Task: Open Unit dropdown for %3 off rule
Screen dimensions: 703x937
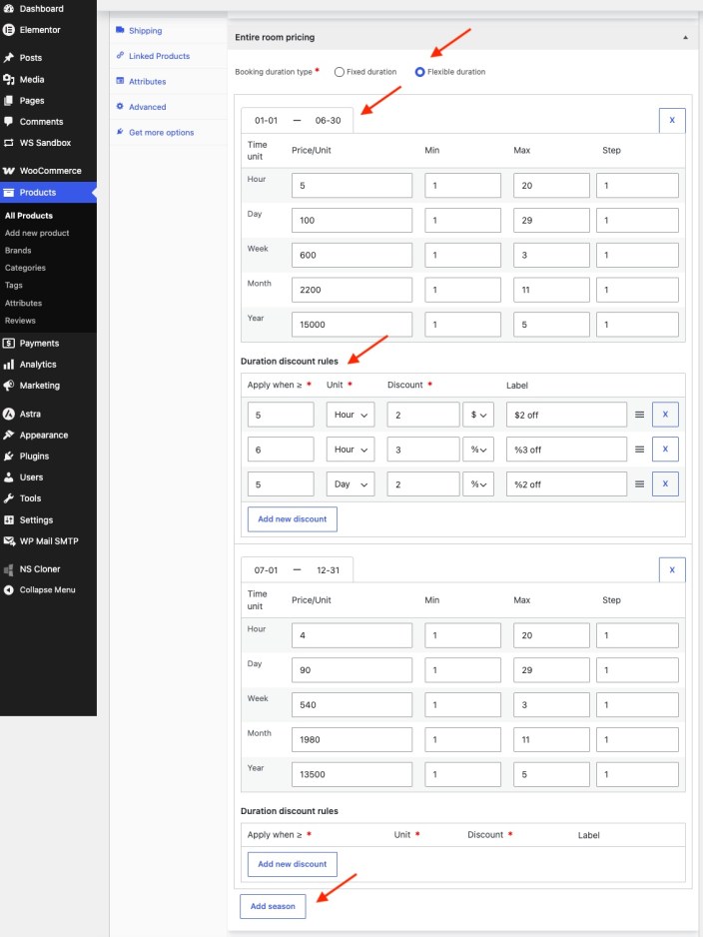Action: [x=351, y=450]
